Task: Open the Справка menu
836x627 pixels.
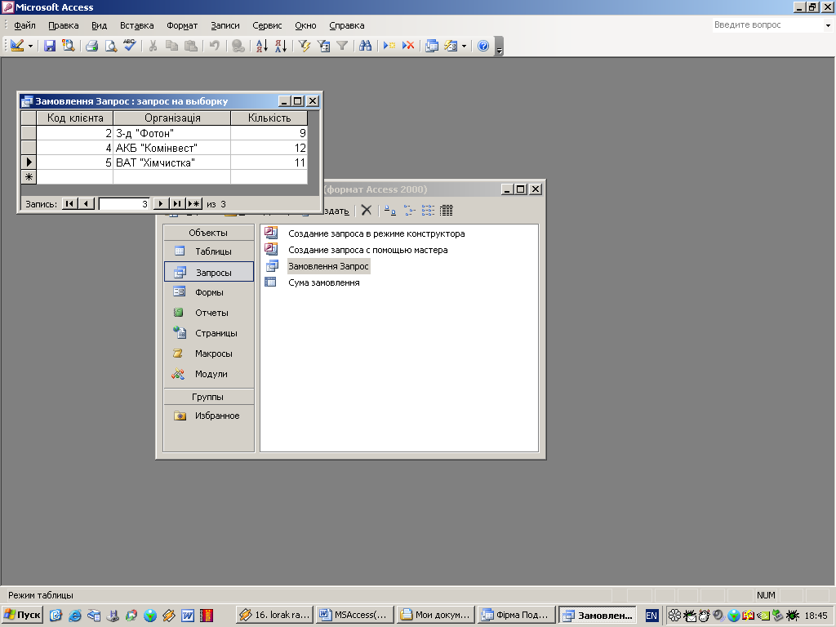Action: 346,25
